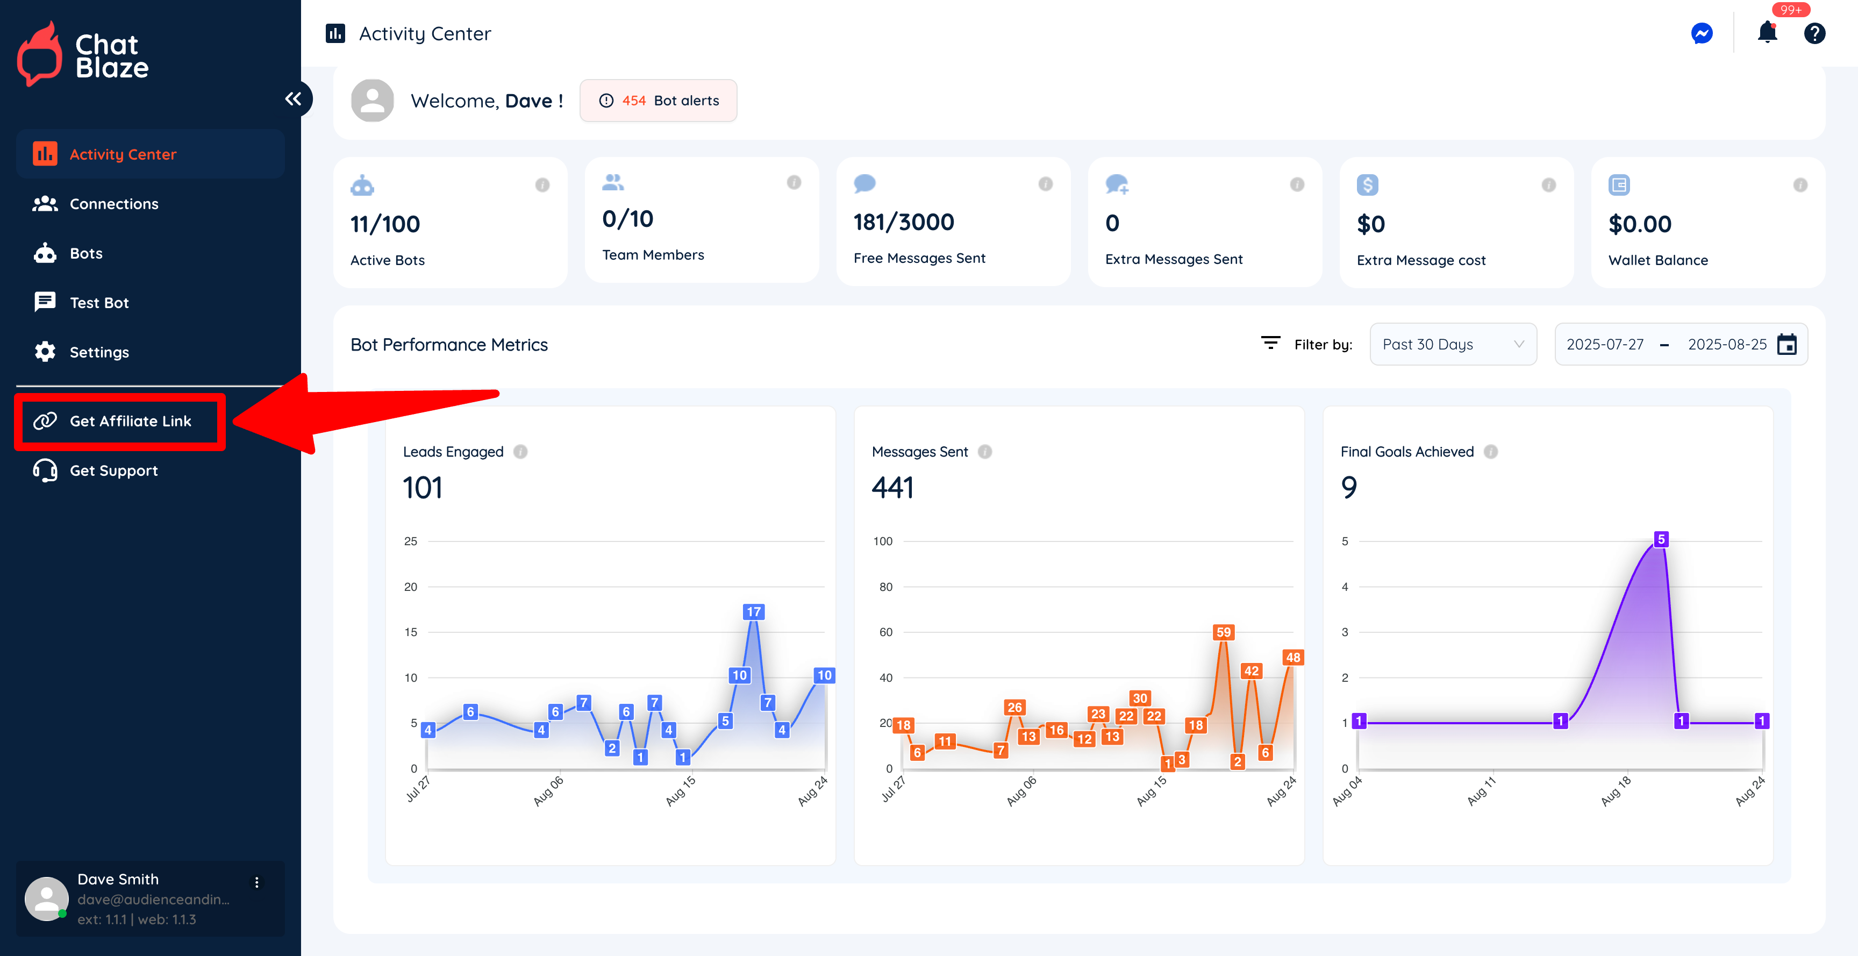Open the Dave Smith three-dot menu
The image size is (1858, 956).
click(257, 882)
